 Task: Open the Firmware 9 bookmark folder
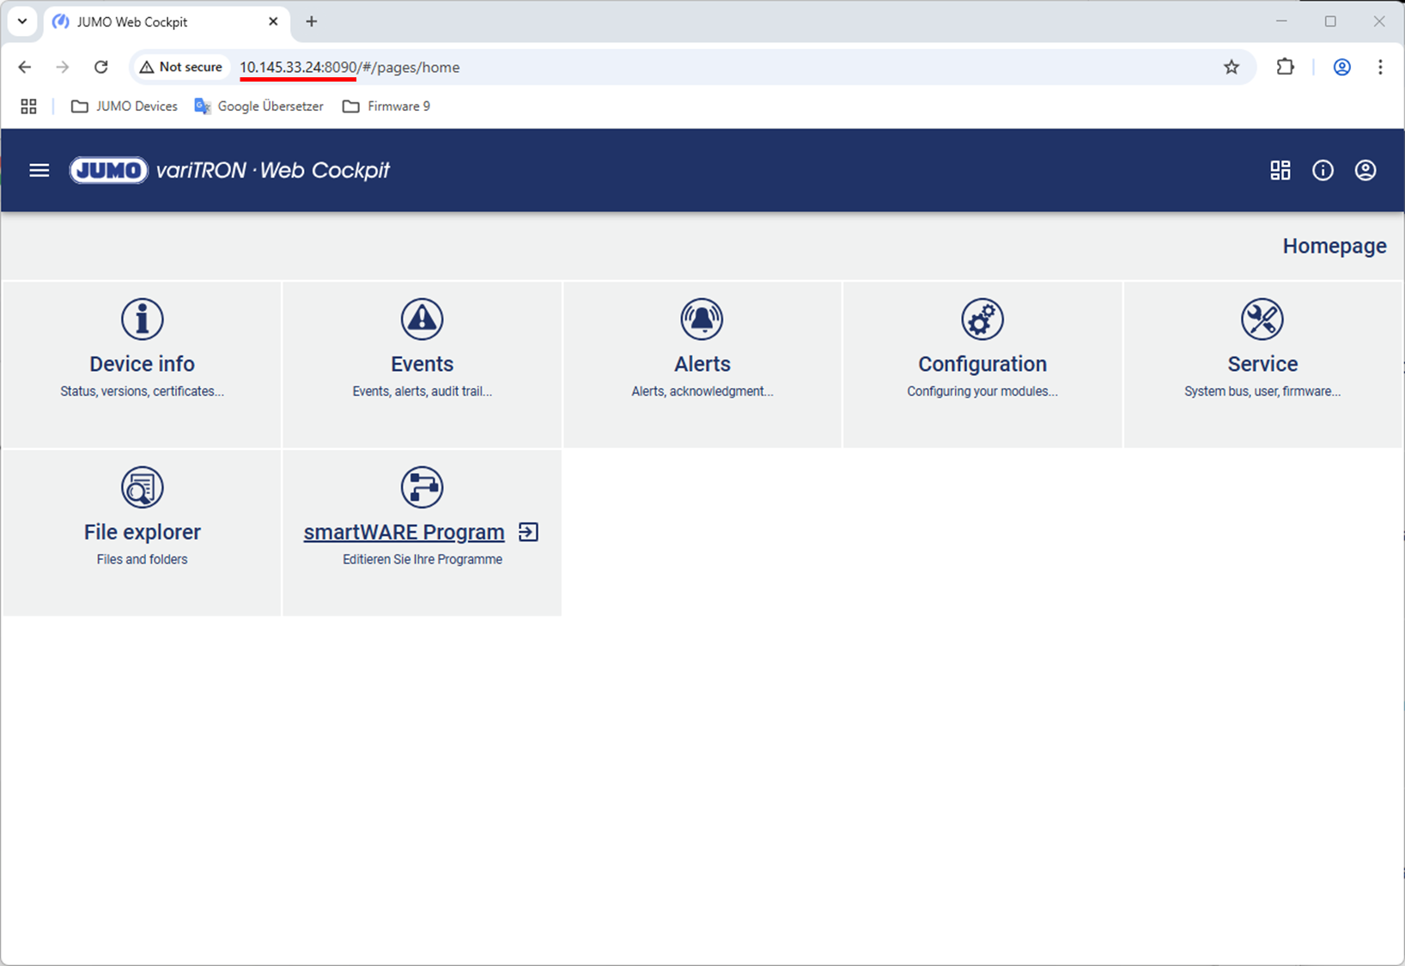tap(386, 106)
